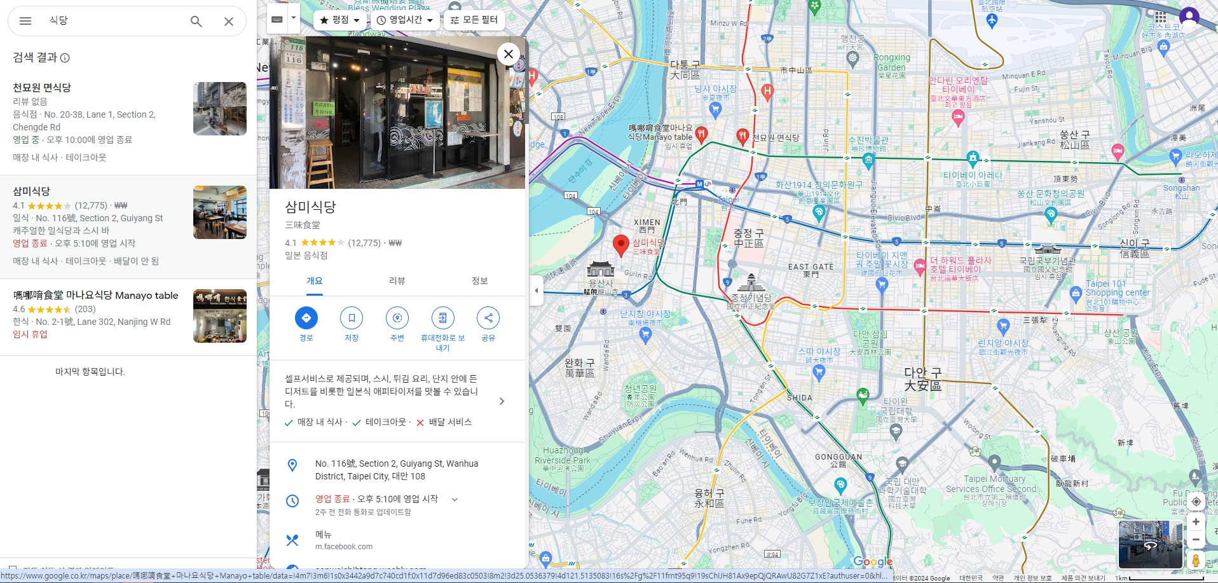Open the Google account profile avatar

[x=1189, y=17]
